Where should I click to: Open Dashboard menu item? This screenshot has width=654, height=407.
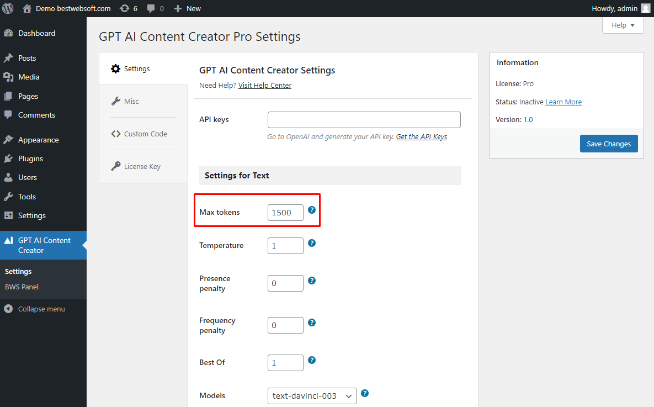(x=44, y=33)
